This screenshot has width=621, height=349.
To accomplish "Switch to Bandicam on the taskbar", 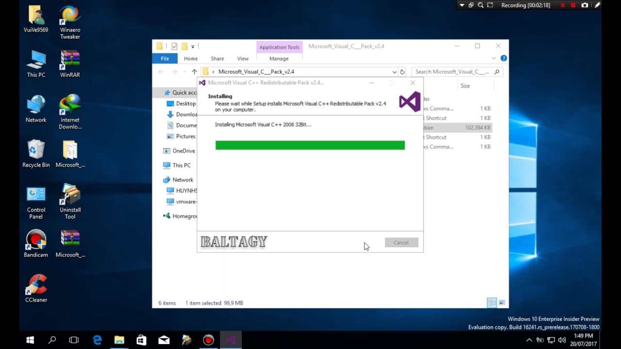I will [x=208, y=340].
